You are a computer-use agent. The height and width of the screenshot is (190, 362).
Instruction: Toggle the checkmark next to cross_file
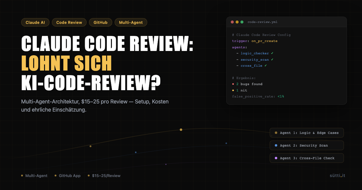click(x=266, y=65)
